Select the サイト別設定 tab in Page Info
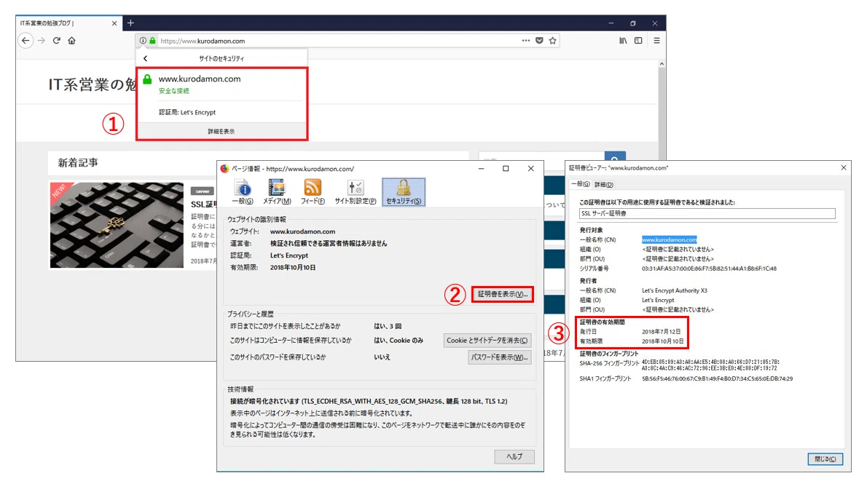Image resolution: width=867 pixels, height=484 pixels. 356,191
